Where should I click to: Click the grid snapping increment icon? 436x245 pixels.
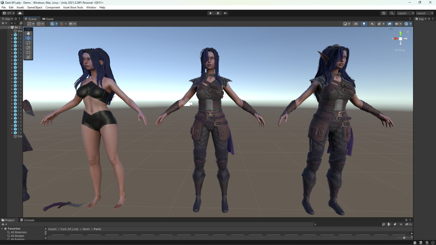(x=70, y=24)
